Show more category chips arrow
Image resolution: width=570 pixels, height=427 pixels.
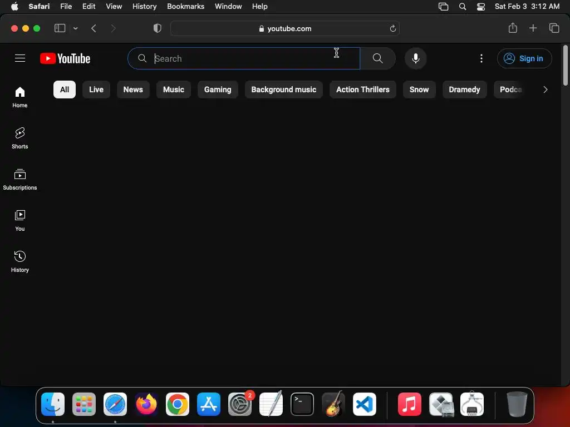tap(546, 90)
